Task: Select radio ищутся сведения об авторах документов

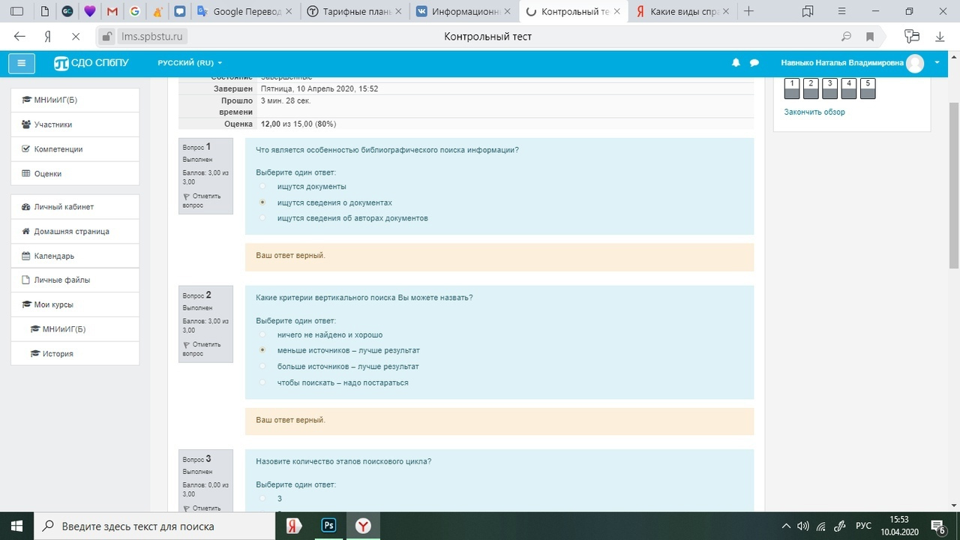Action: (x=262, y=218)
